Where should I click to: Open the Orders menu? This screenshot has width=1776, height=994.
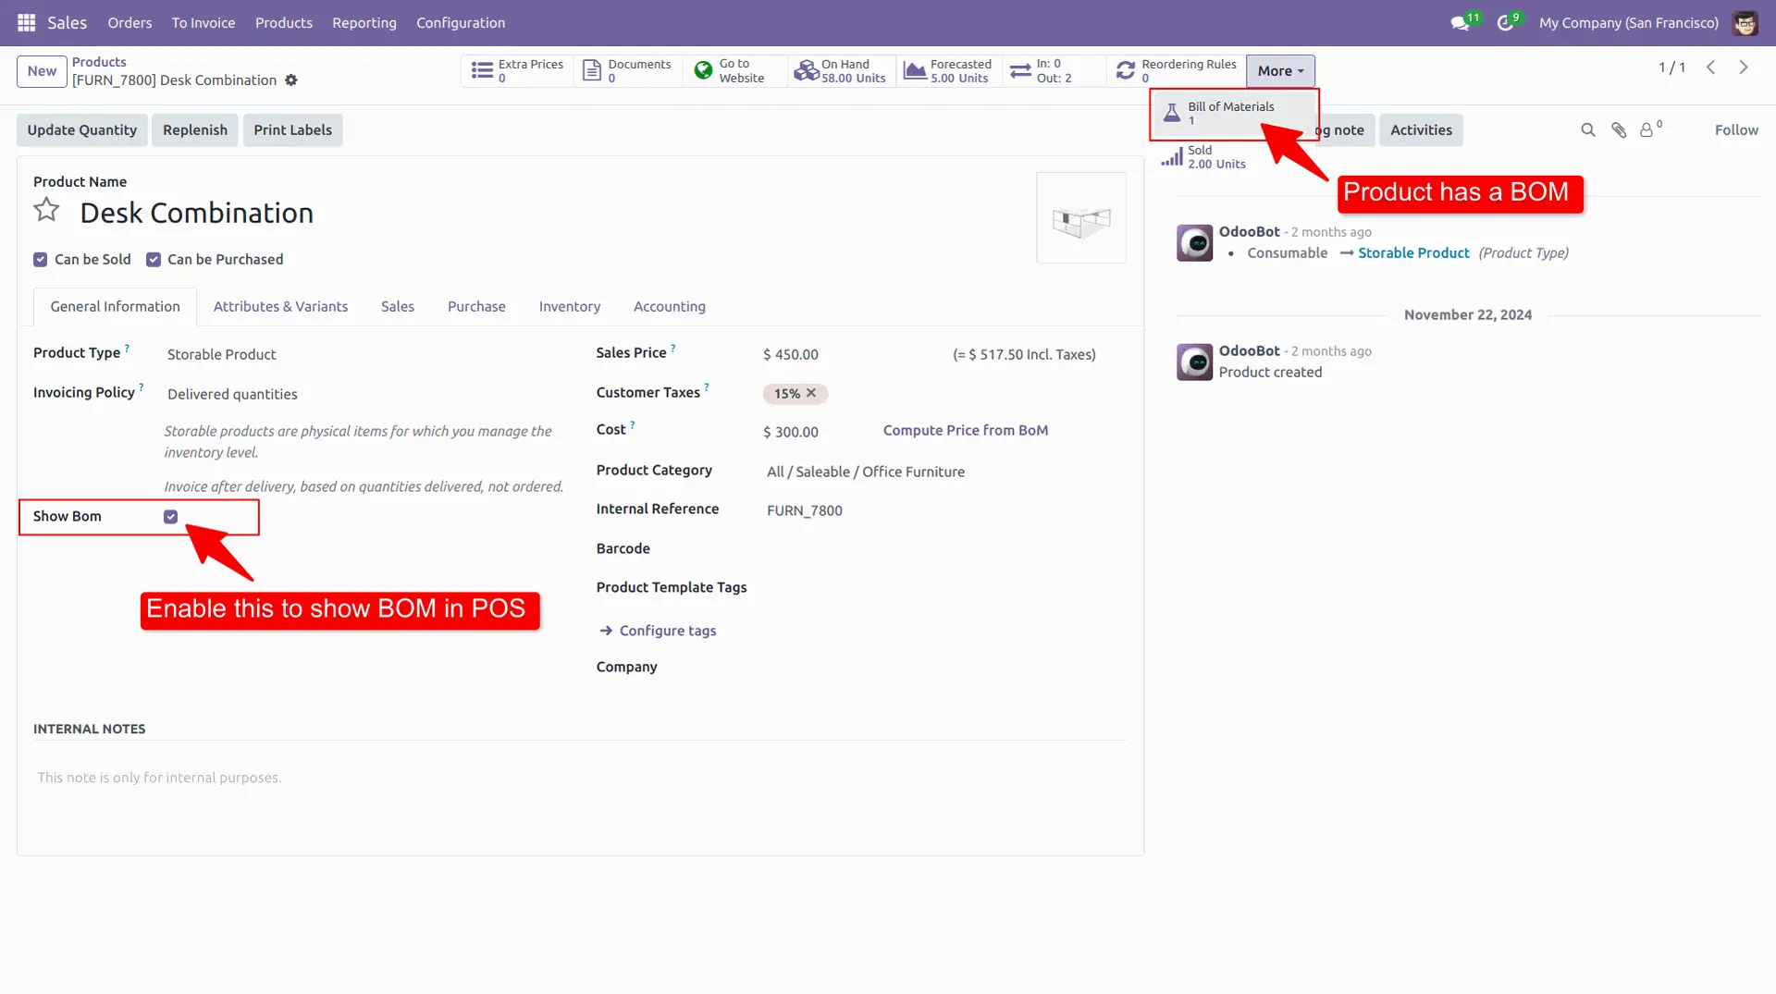point(129,23)
